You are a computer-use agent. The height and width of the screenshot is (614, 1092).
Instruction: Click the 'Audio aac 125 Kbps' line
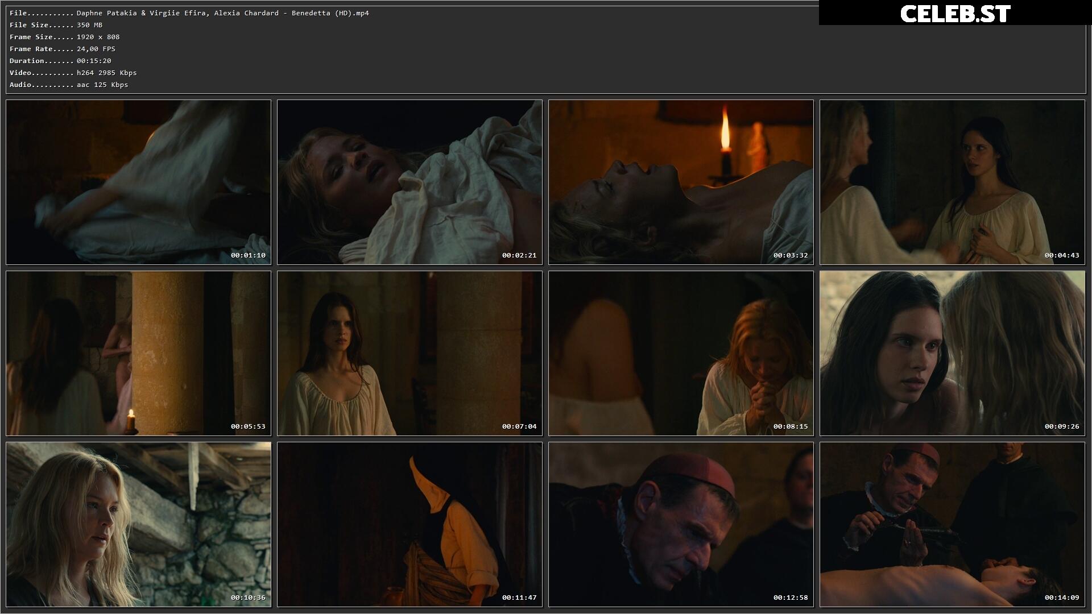[x=69, y=85]
